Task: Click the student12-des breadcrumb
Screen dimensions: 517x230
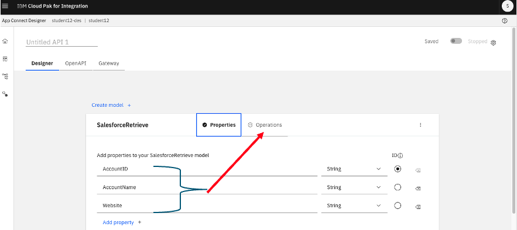Action: tap(67, 20)
